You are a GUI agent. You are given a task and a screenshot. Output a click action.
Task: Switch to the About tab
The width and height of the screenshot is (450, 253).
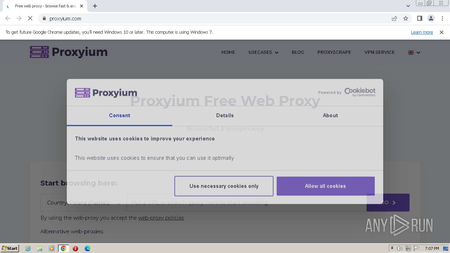click(330, 115)
